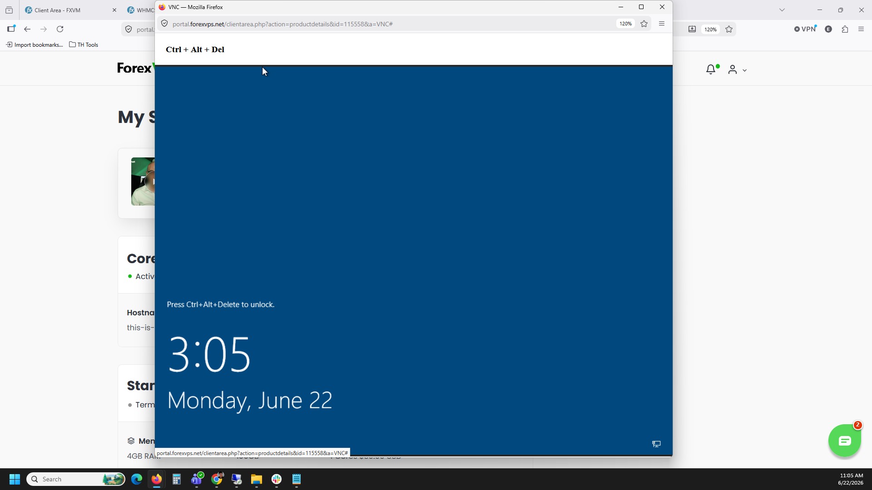Open Microsoft Teams from taskbar
The height and width of the screenshot is (490, 872).
(x=197, y=479)
